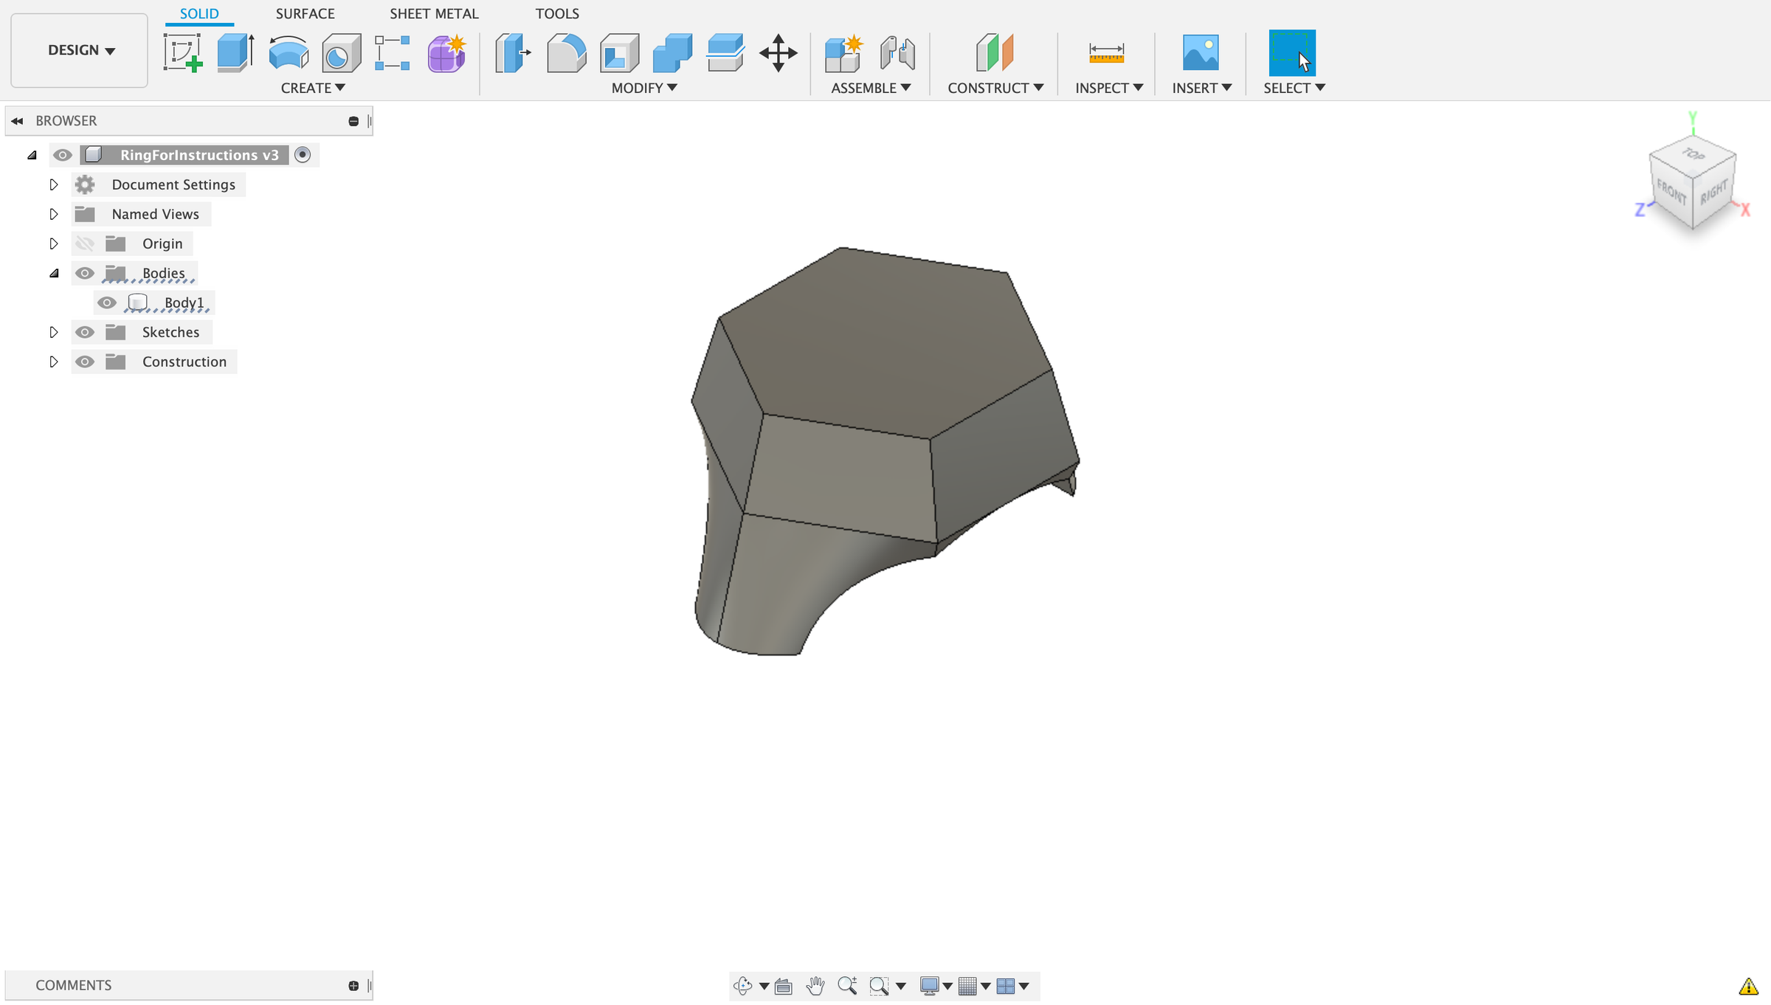Select the Revolve tool

tap(288, 52)
